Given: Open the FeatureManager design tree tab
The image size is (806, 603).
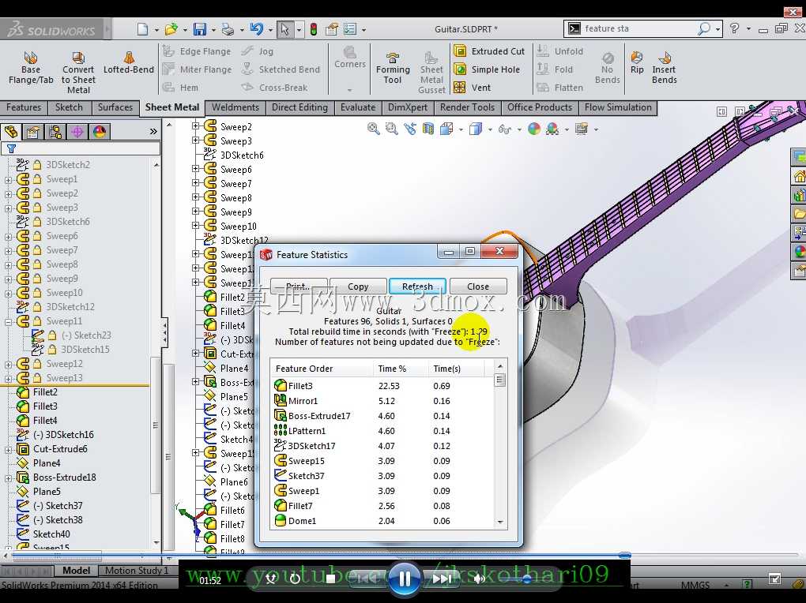Looking at the screenshot, I should pos(11,132).
